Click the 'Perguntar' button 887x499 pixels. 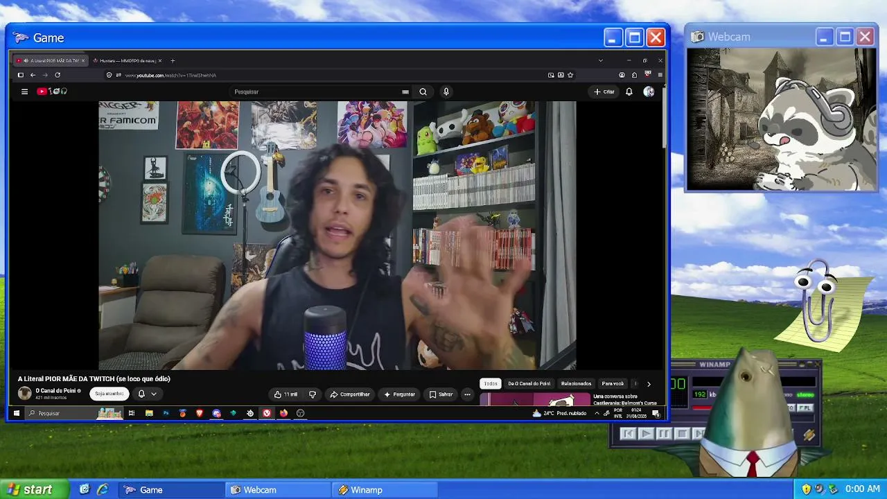[399, 394]
